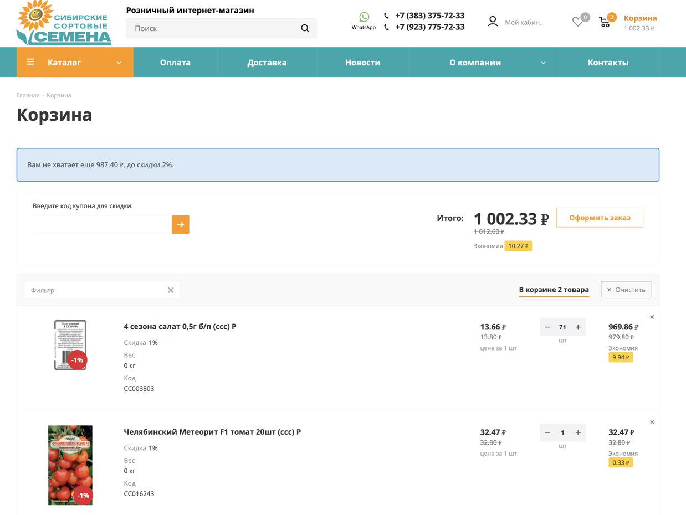The height and width of the screenshot is (515, 686).
Task: Call phone number +7 (383) 375-72-33
Action: tap(429, 16)
